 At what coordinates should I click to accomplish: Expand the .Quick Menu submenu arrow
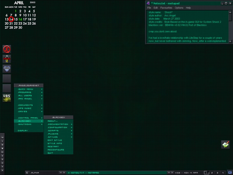[x=42, y=89]
